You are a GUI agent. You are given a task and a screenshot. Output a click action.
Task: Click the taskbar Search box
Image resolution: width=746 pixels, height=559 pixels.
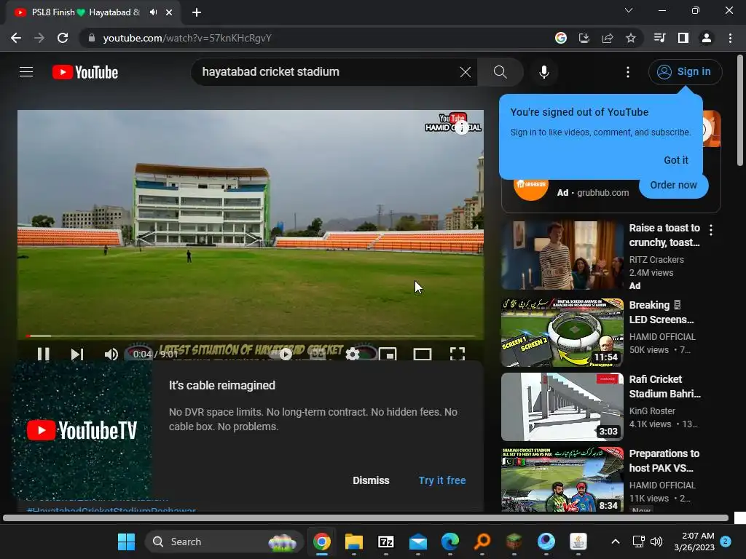(x=224, y=542)
